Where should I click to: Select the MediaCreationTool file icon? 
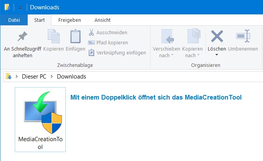pyautogui.click(x=43, y=112)
